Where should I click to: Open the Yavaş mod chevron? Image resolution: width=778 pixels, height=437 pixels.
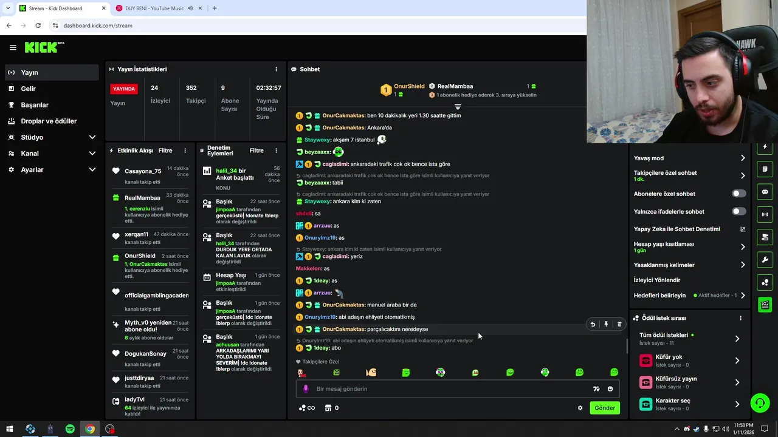pyautogui.click(x=743, y=158)
